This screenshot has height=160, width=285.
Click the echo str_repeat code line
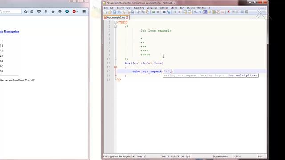pyautogui.click(x=152, y=72)
